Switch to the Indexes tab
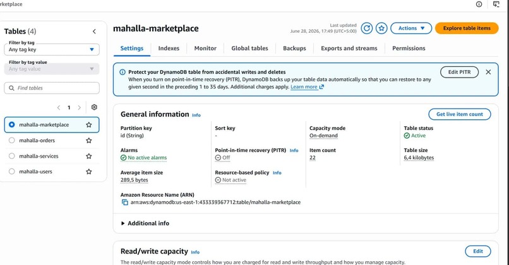Viewport: 509px width, 265px height. point(169,49)
